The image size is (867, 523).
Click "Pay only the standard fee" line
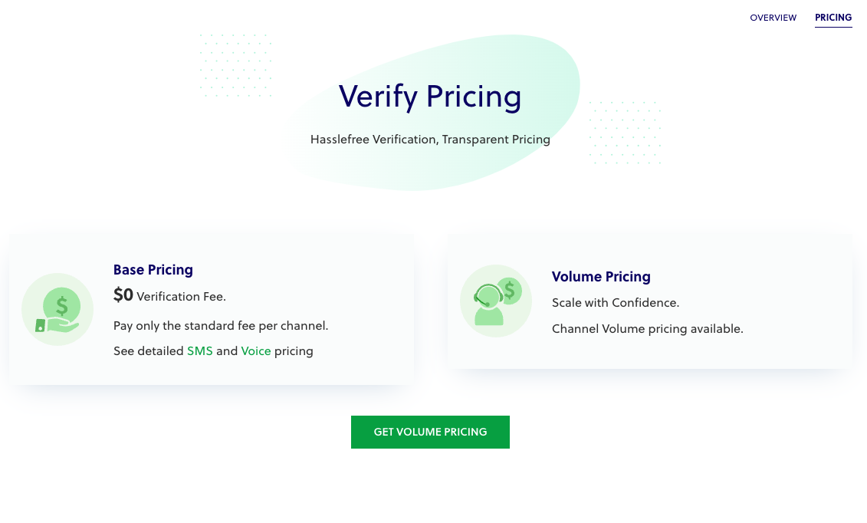221,326
